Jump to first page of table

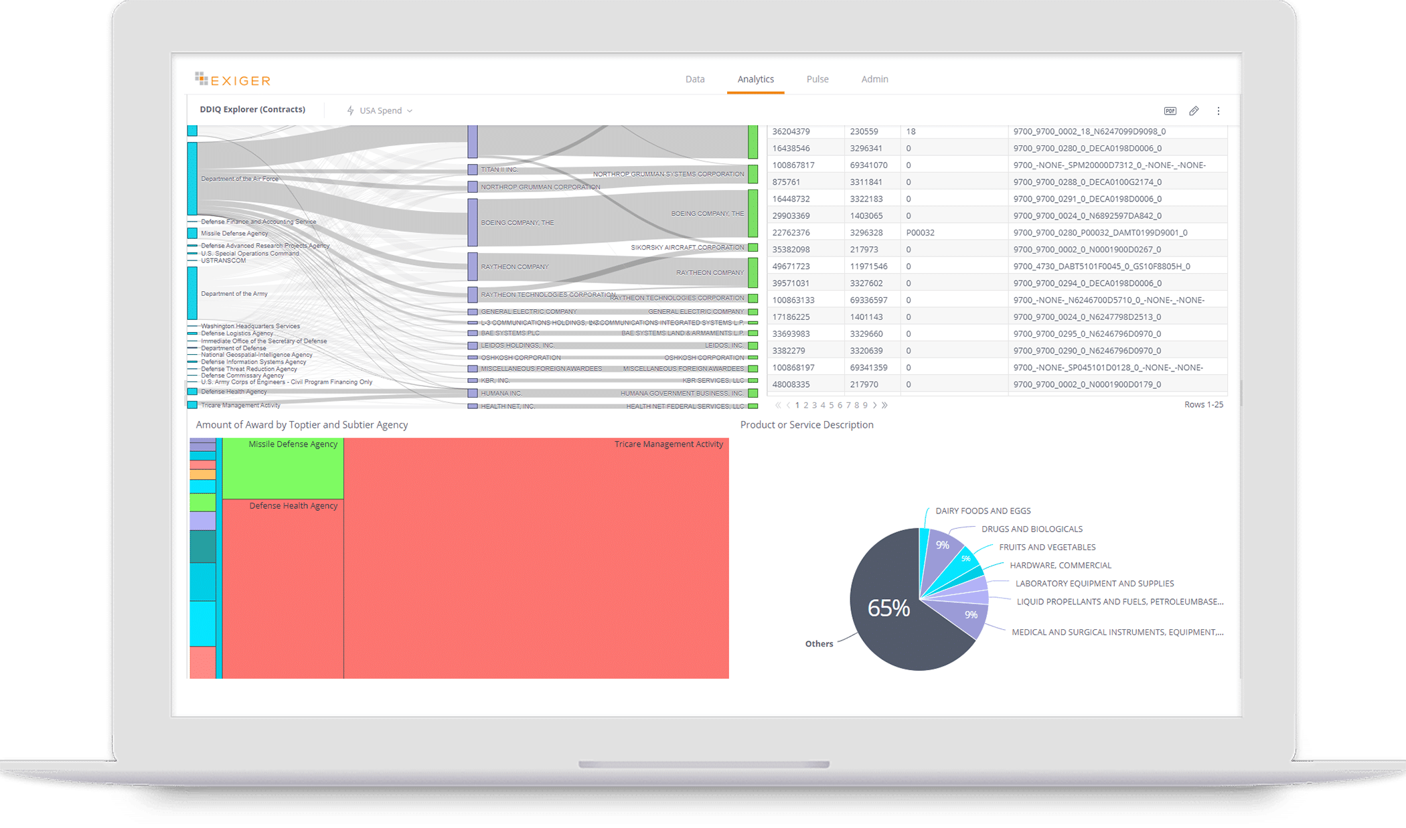tap(778, 405)
